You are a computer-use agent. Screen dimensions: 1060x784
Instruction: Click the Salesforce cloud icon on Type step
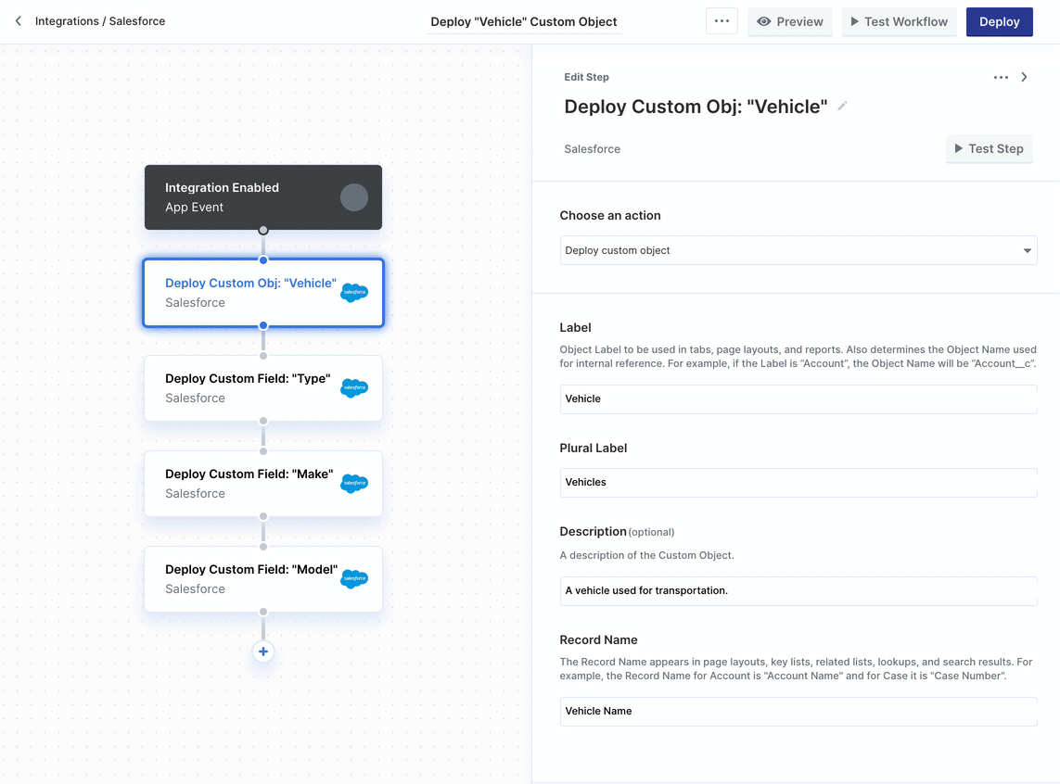point(354,387)
